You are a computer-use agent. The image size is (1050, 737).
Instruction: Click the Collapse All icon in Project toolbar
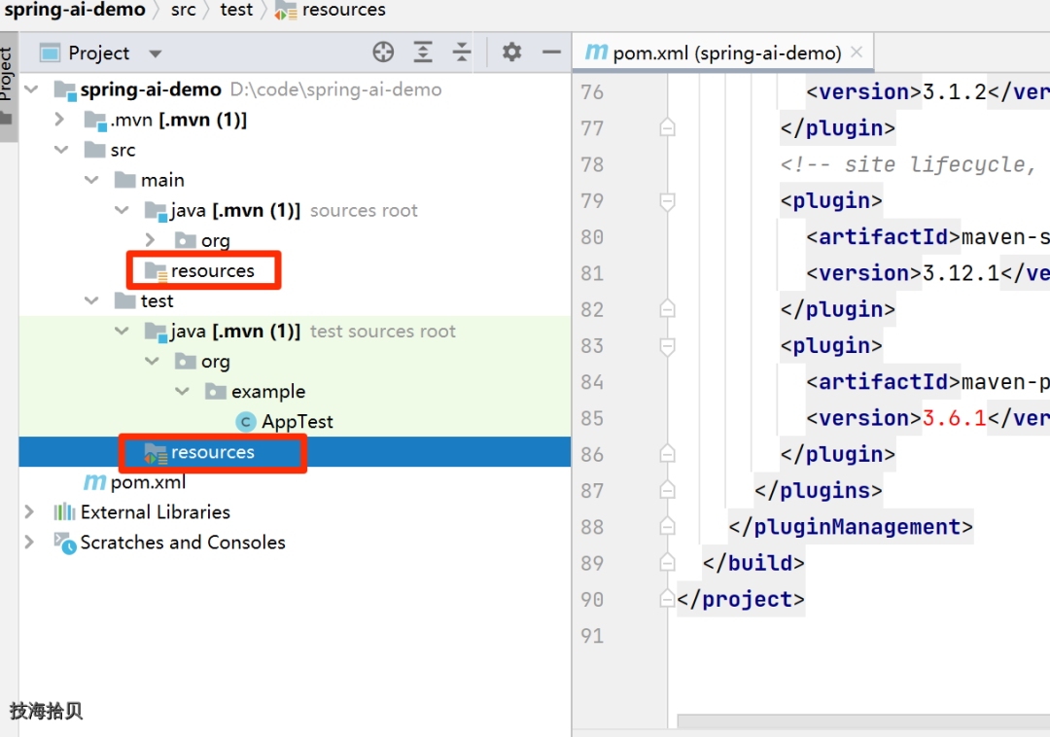click(x=462, y=53)
